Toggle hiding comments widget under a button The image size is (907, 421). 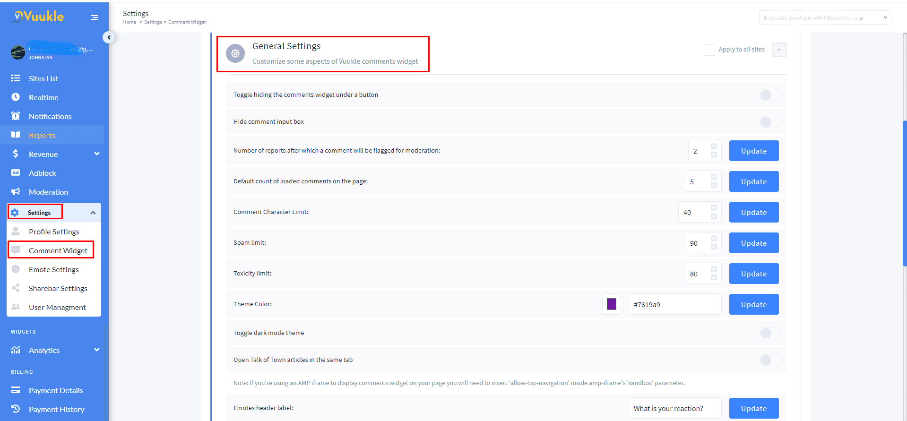(770, 95)
